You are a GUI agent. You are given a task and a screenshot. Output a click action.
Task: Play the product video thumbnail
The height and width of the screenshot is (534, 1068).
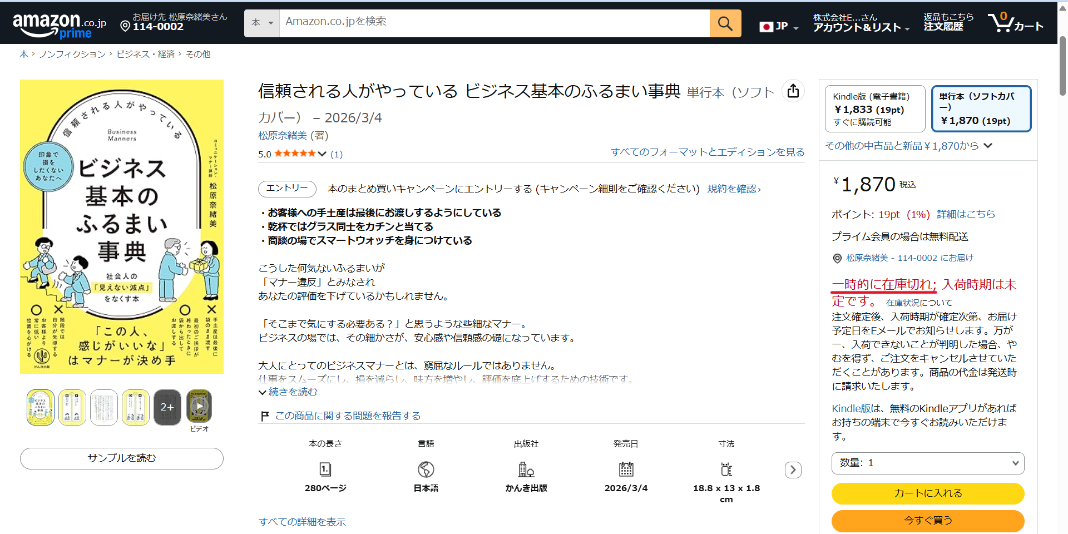pyautogui.click(x=199, y=407)
